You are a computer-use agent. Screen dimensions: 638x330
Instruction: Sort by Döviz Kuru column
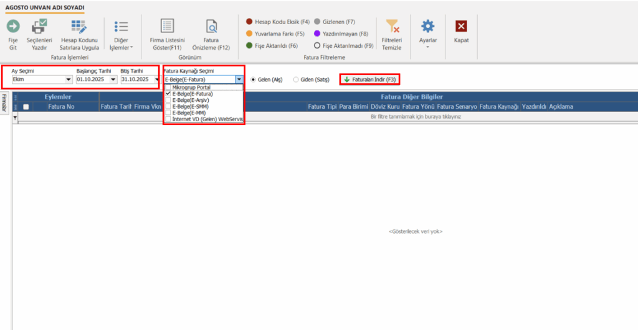[385, 107]
